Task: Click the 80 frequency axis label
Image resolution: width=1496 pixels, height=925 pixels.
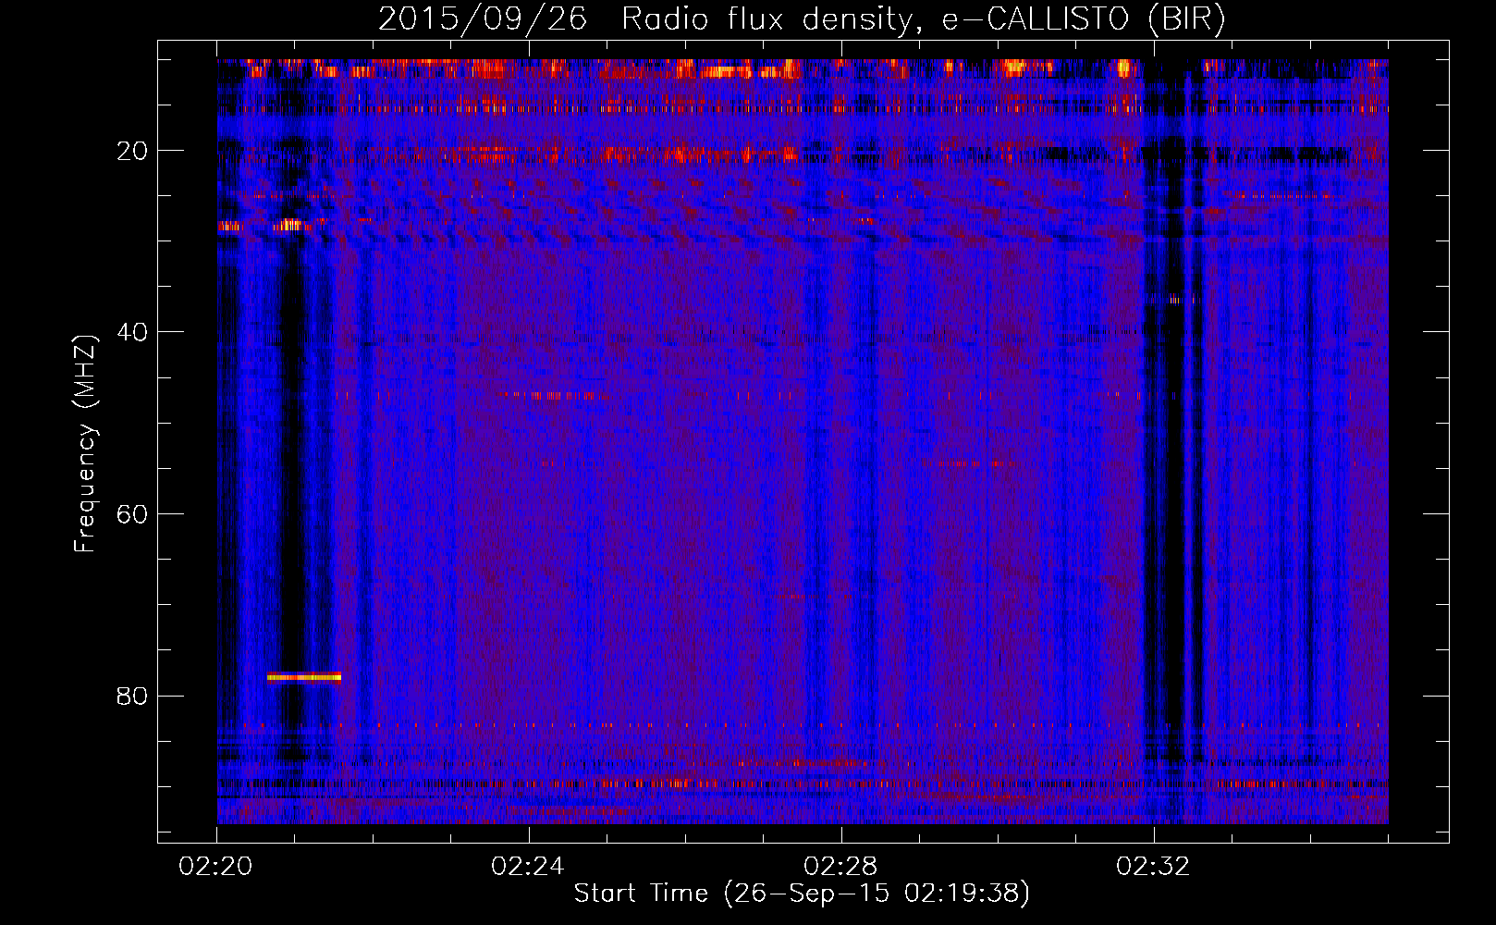Action: coord(133,696)
